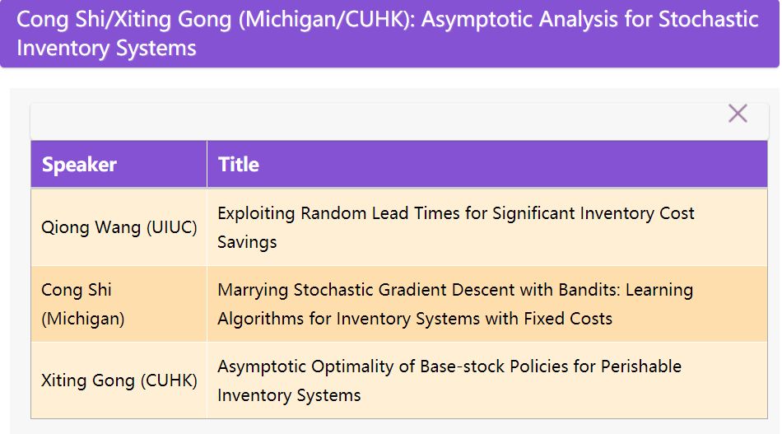Click Algorithms for Inventory Systems with Fixed Costs line
This screenshot has width=782, height=434.
tap(415, 319)
